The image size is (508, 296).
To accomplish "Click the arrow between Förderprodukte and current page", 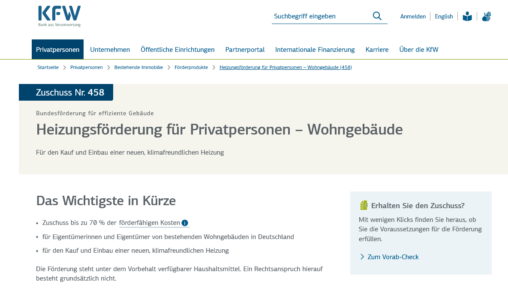I will [213, 67].
